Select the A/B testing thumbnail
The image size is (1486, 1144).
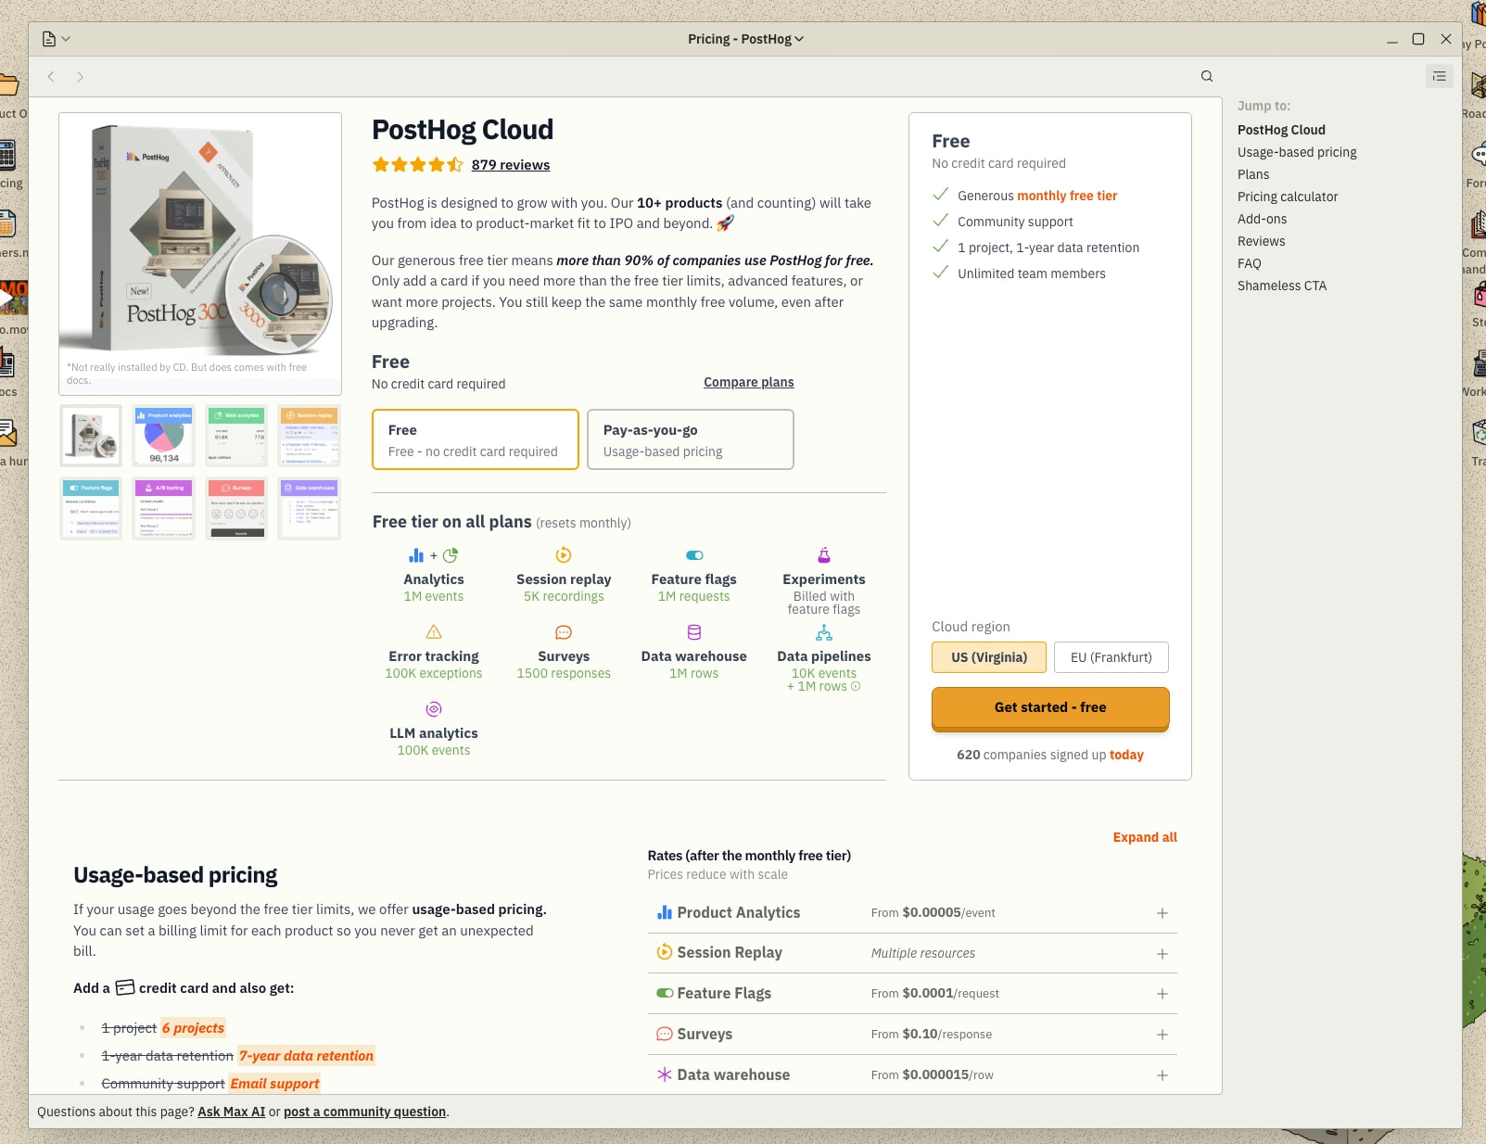click(x=164, y=508)
